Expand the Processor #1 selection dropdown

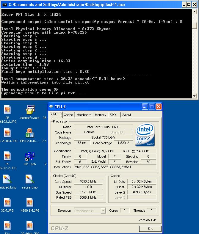coord(103,211)
